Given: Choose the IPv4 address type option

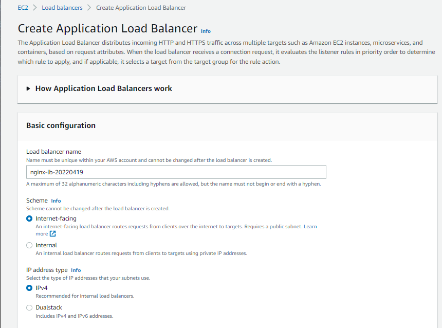Looking at the screenshot, I should coord(29,288).
